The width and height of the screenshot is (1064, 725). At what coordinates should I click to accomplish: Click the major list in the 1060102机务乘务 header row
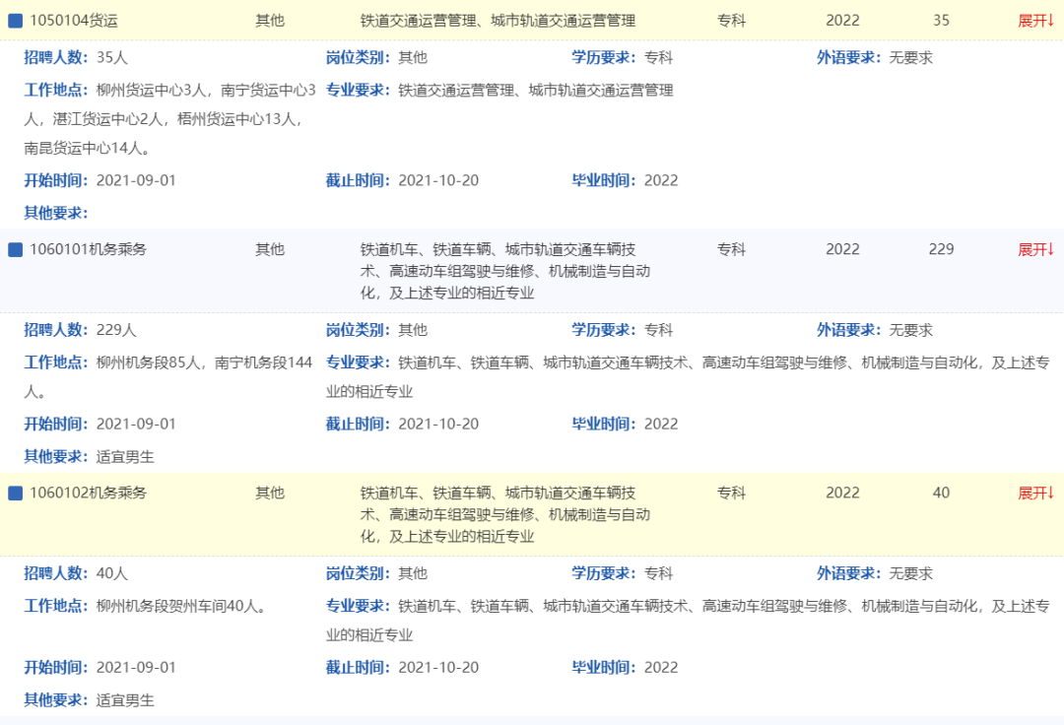pos(504,514)
